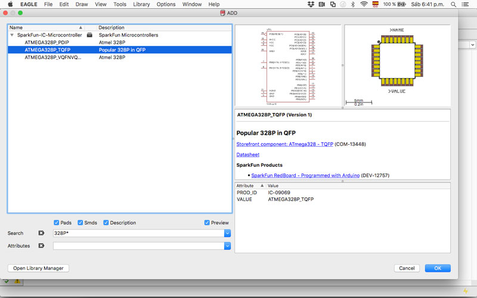Open the View menu
This screenshot has height=298, width=477.
click(x=100, y=4)
